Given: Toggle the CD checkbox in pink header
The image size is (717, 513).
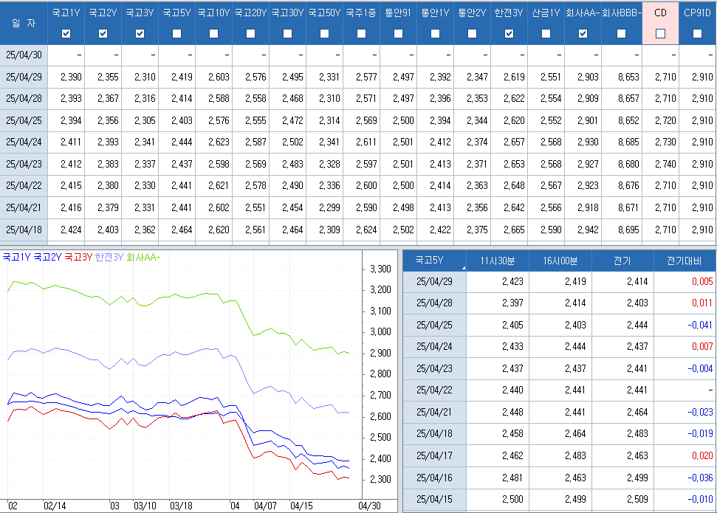Looking at the screenshot, I should coord(660,33).
